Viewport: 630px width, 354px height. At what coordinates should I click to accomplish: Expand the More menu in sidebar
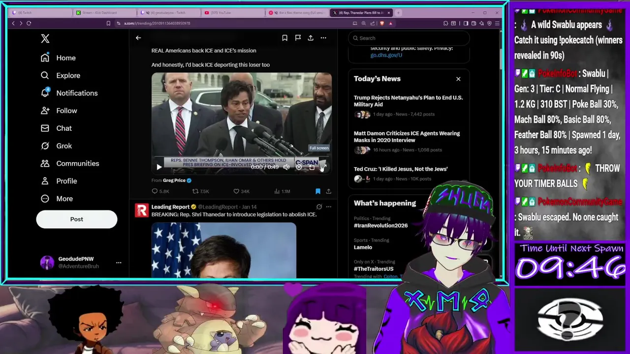(57, 199)
